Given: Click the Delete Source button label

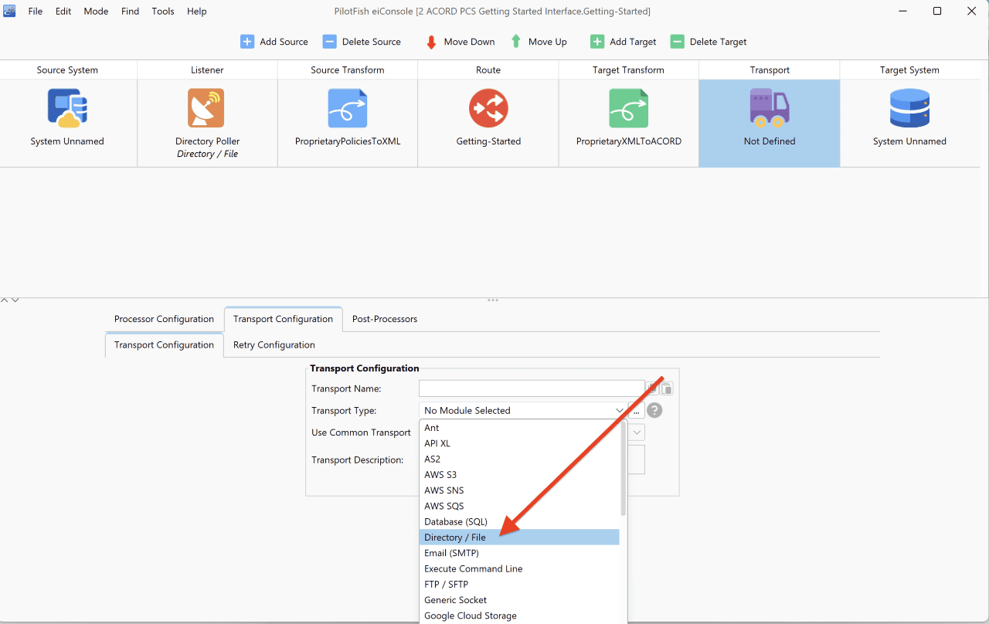Looking at the screenshot, I should [372, 42].
